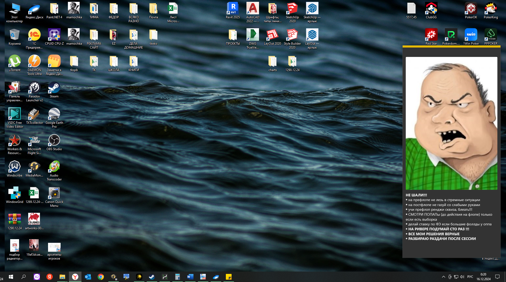Select the DWG TrueView desktop icon
Image resolution: width=506 pixels, height=282 pixels.
(x=252, y=39)
